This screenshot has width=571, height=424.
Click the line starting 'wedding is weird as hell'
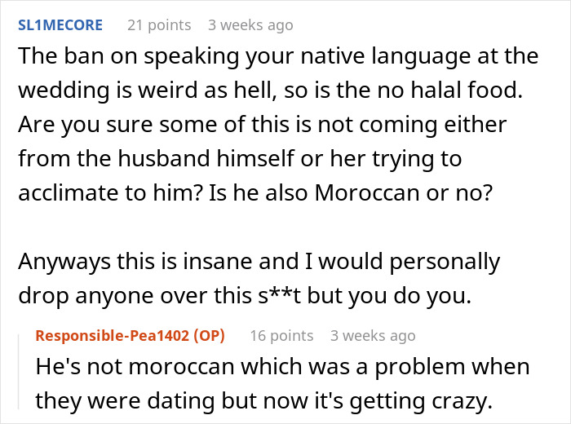271,91
